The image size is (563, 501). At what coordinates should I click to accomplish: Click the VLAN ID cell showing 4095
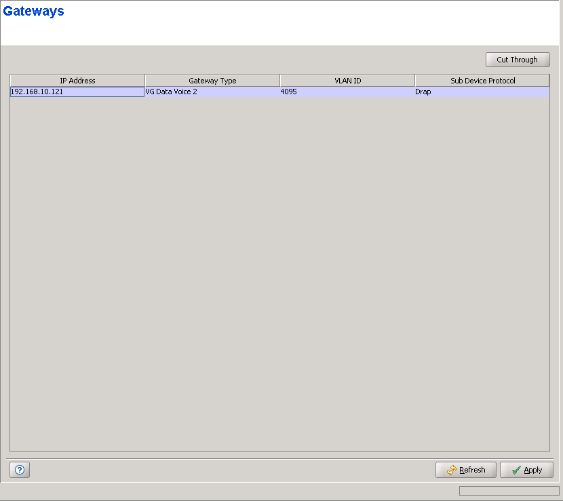coord(347,92)
